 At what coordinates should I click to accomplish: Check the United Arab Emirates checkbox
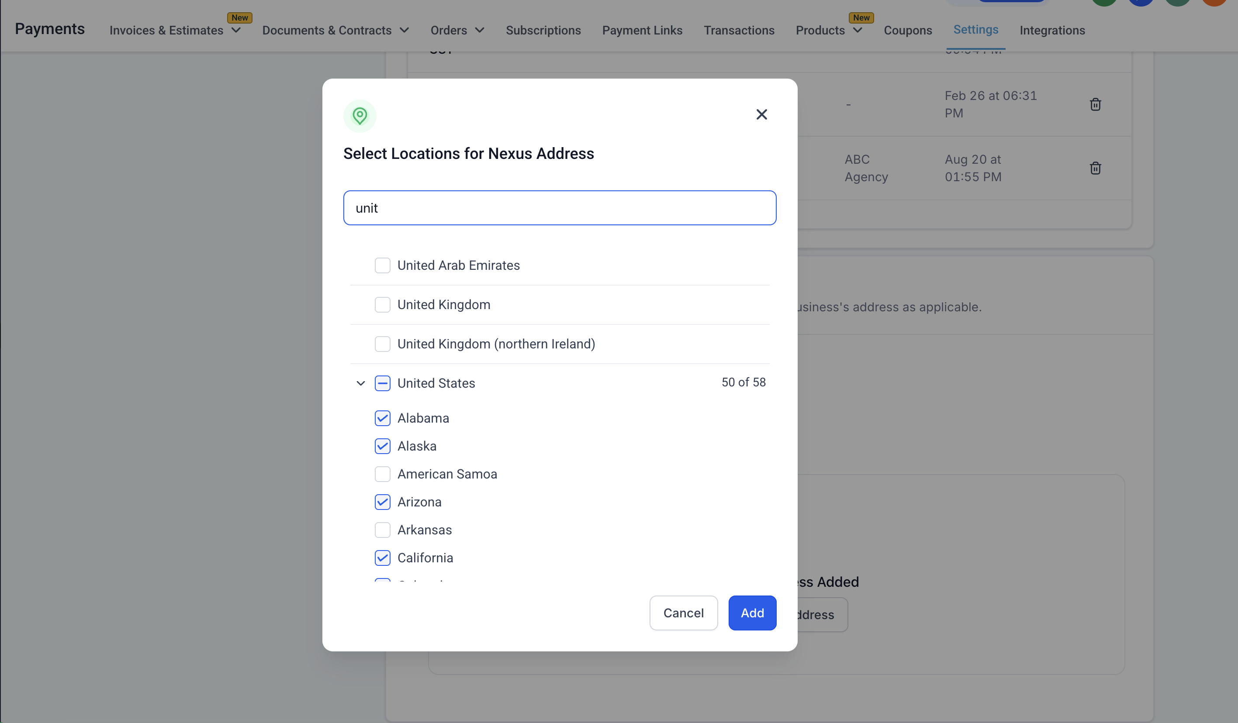pyautogui.click(x=382, y=265)
